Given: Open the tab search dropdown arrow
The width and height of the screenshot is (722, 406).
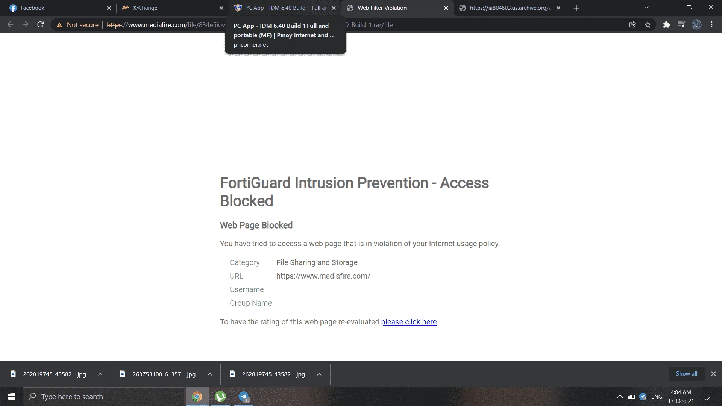Looking at the screenshot, I should coord(646,7).
